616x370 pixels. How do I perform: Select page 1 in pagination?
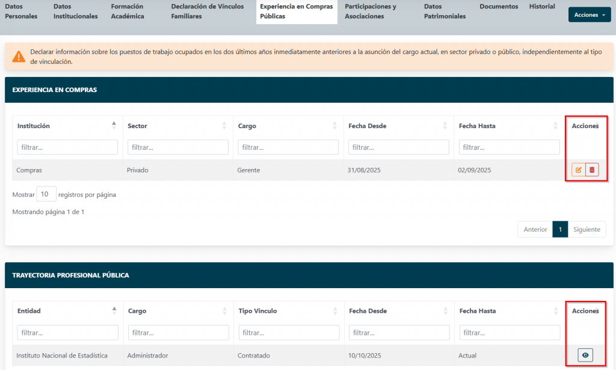(560, 229)
